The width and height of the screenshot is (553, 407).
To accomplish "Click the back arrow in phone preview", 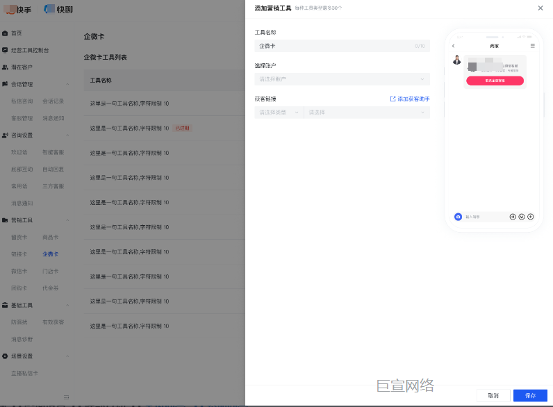I will click(454, 46).
